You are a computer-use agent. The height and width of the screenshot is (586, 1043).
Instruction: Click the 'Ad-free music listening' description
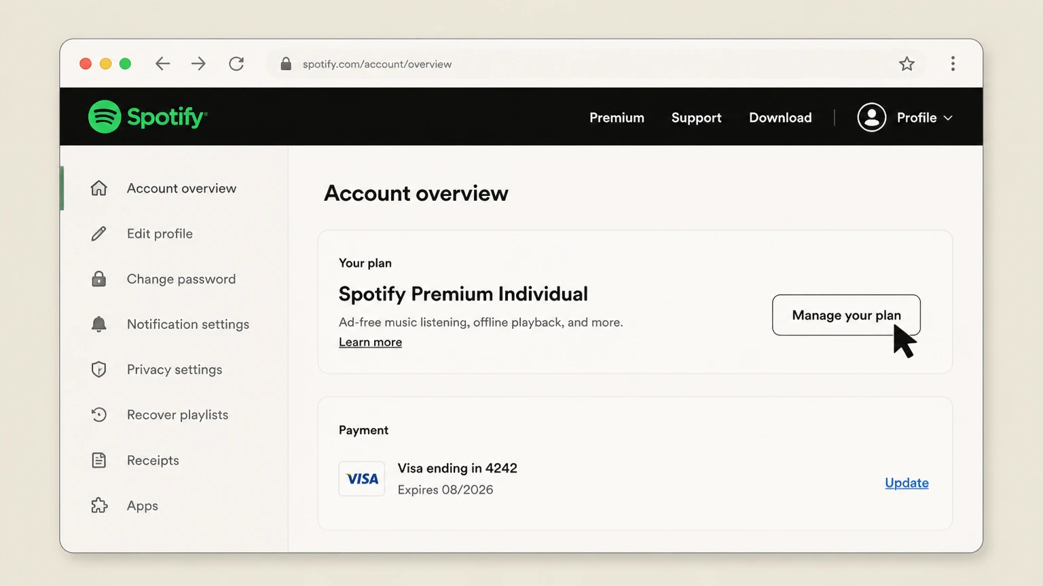[x=481, y=322]
